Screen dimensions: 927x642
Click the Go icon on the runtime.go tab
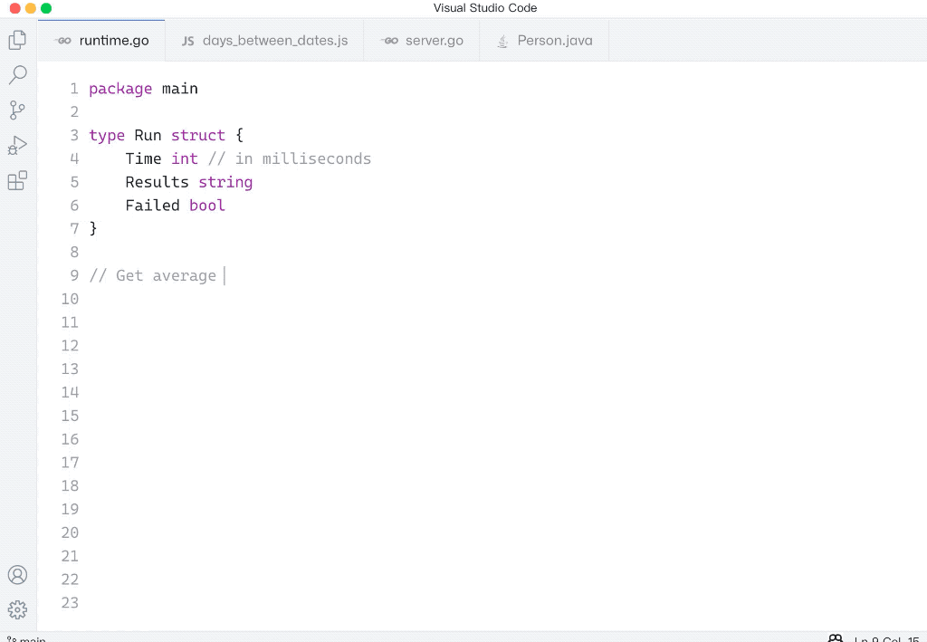tap(62, 40)
